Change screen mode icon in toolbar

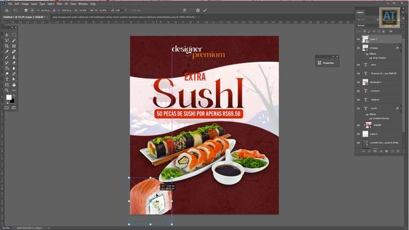pos(14,107)
